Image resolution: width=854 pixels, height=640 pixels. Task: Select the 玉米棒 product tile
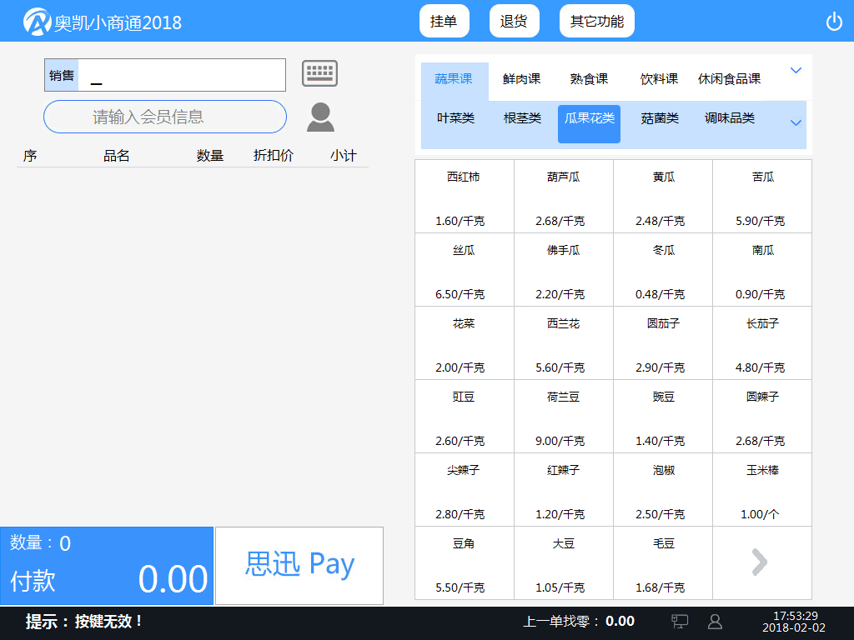[761, 489]
